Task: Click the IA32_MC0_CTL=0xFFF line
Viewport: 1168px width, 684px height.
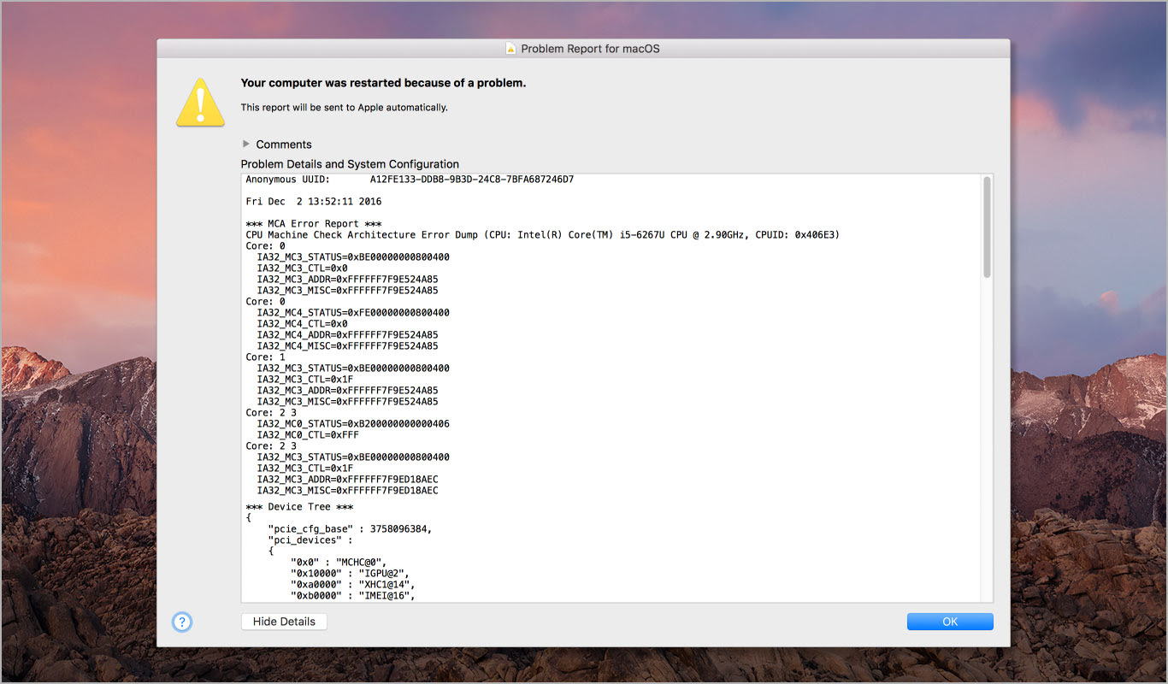Action: [308, 435]
